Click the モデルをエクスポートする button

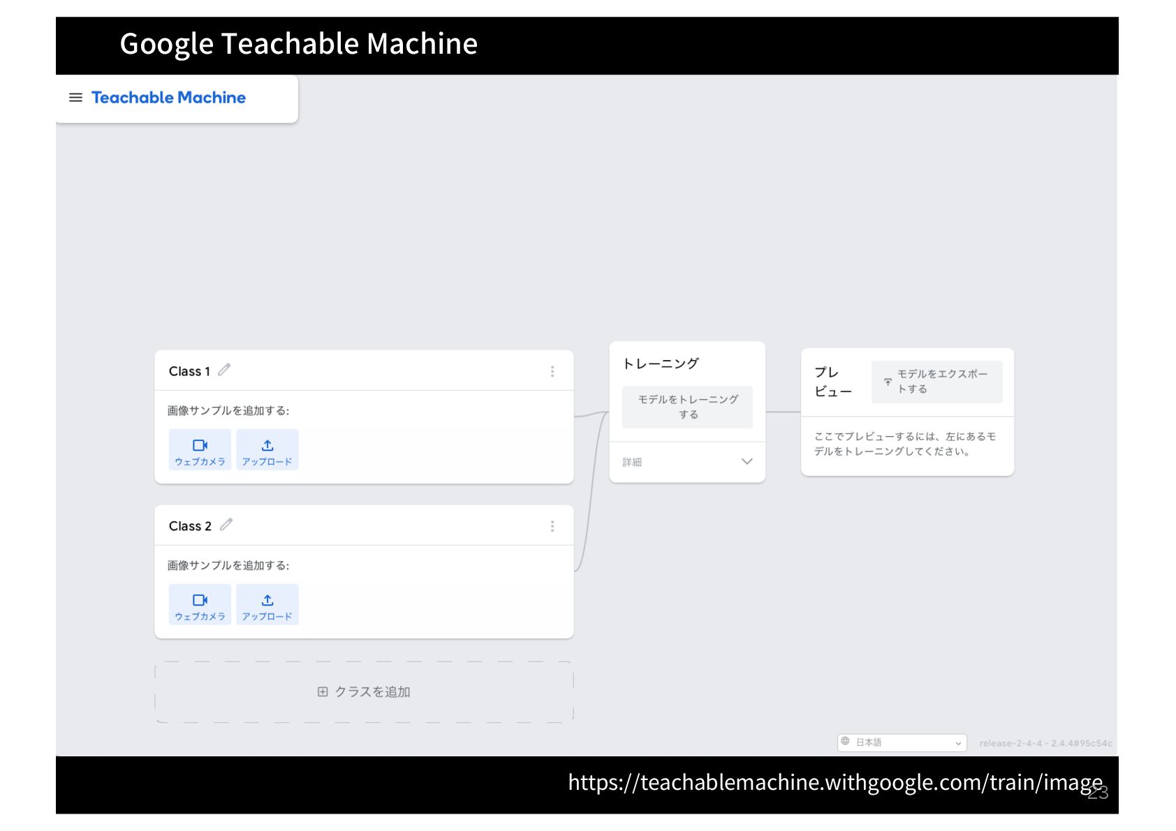click(x=936, y=382)
